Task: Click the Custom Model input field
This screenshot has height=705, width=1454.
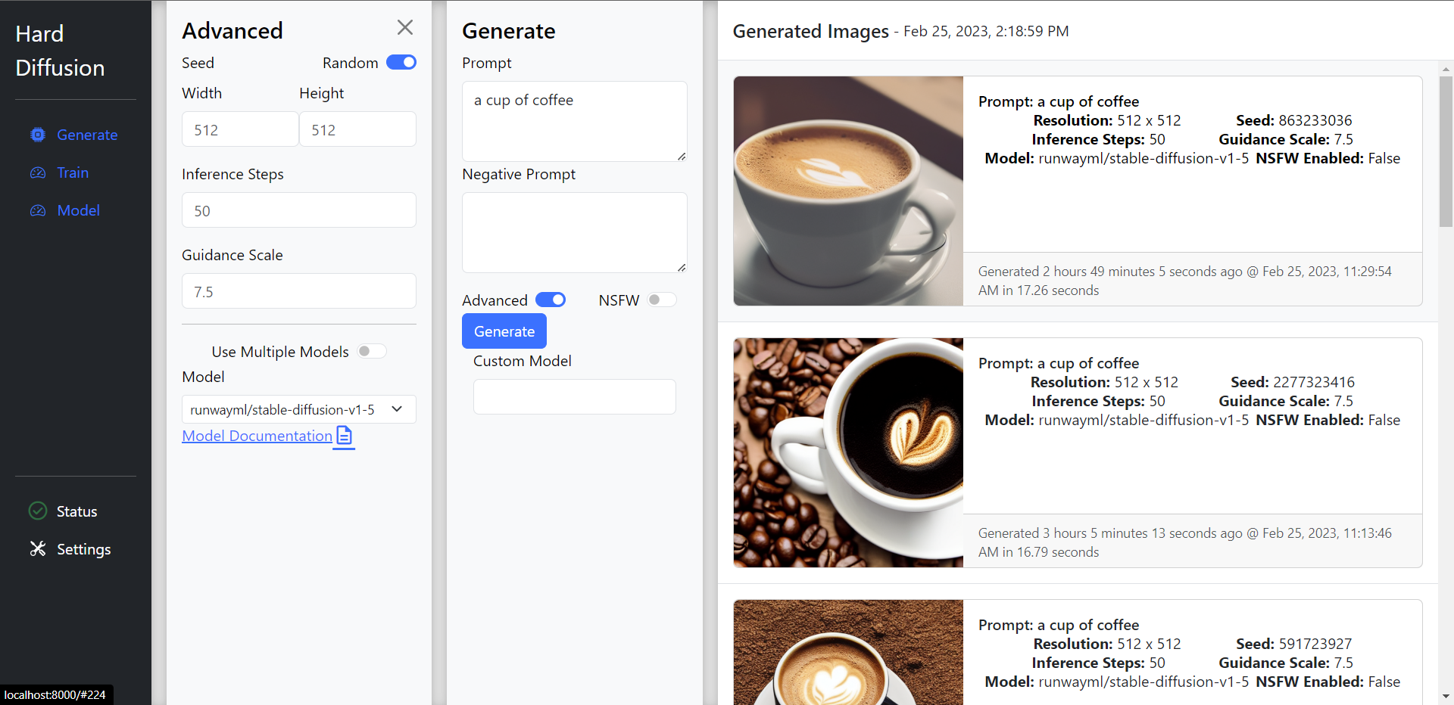Action: (x=575, y=396)
